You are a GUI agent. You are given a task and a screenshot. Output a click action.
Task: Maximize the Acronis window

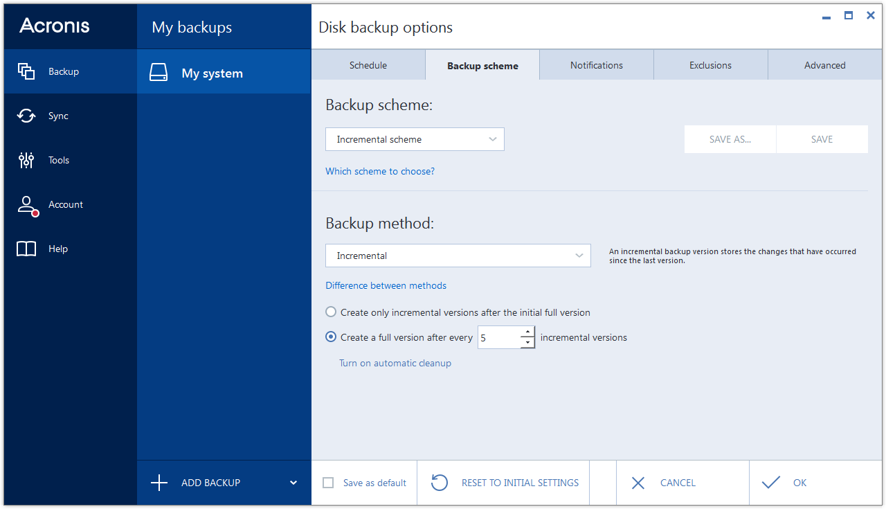click(x=849, y=15)
